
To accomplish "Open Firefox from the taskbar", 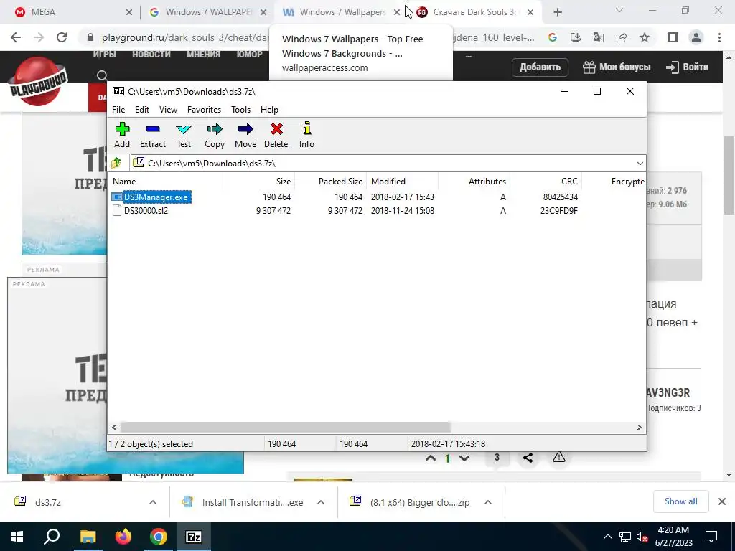I will [x=123, y=537].
